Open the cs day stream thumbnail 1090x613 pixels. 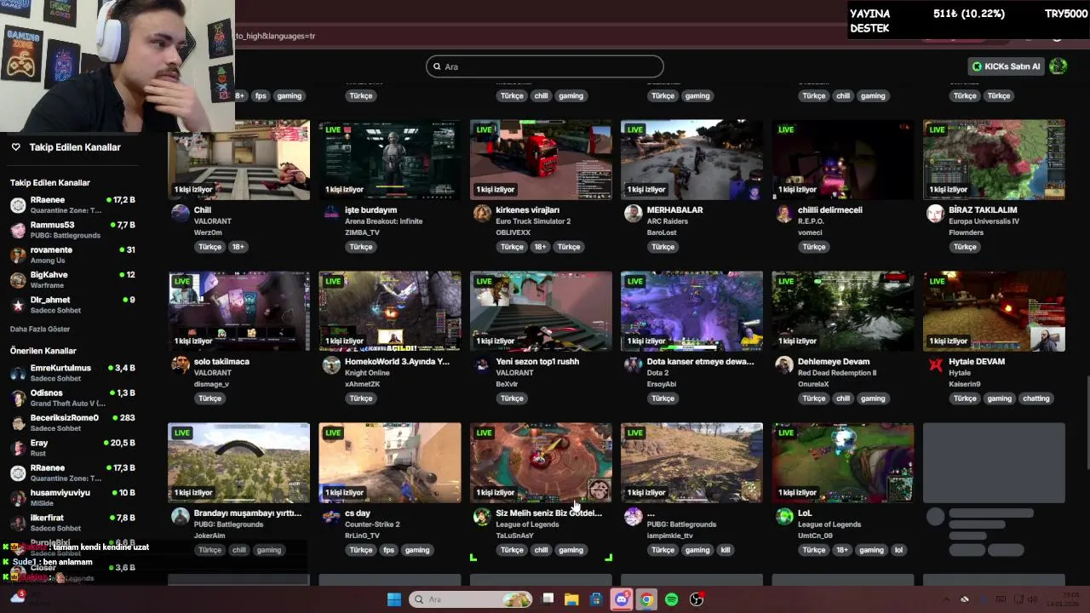pos(390,463)
